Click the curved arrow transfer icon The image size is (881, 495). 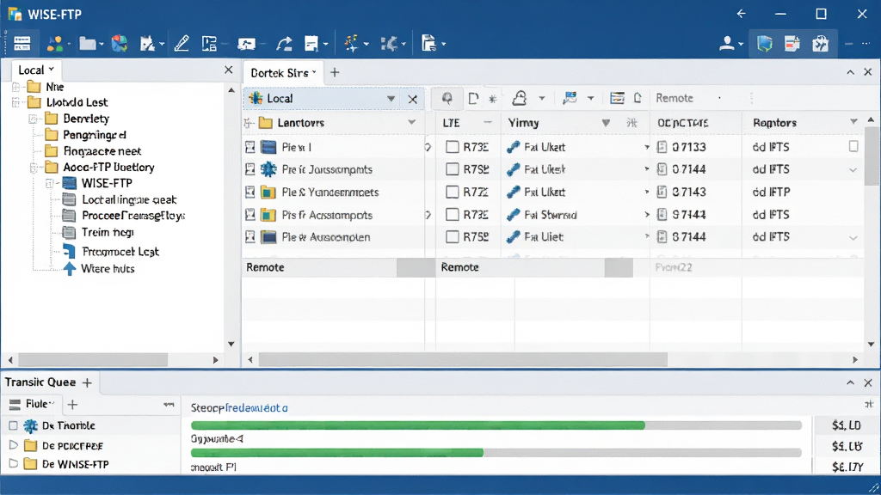point(284,43)
